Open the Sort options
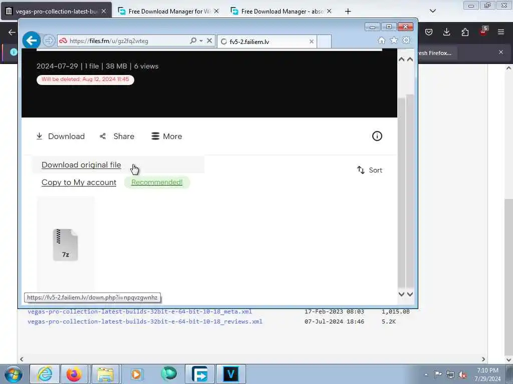The image size is (513, 384). coord(370,170)
